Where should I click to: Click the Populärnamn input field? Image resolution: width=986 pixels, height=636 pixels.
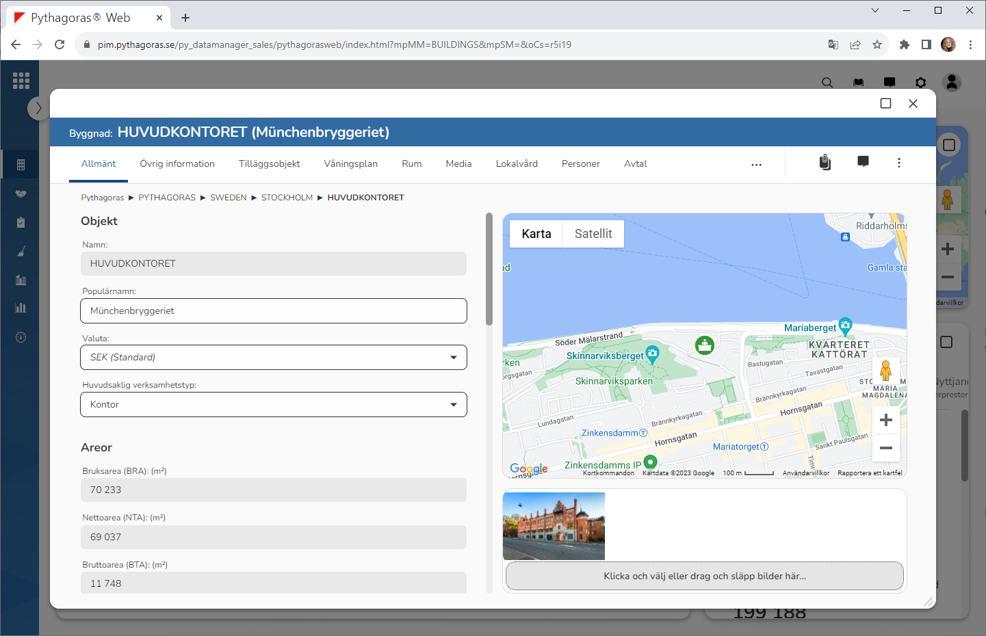pyautogui.click(x=274, y=311)
